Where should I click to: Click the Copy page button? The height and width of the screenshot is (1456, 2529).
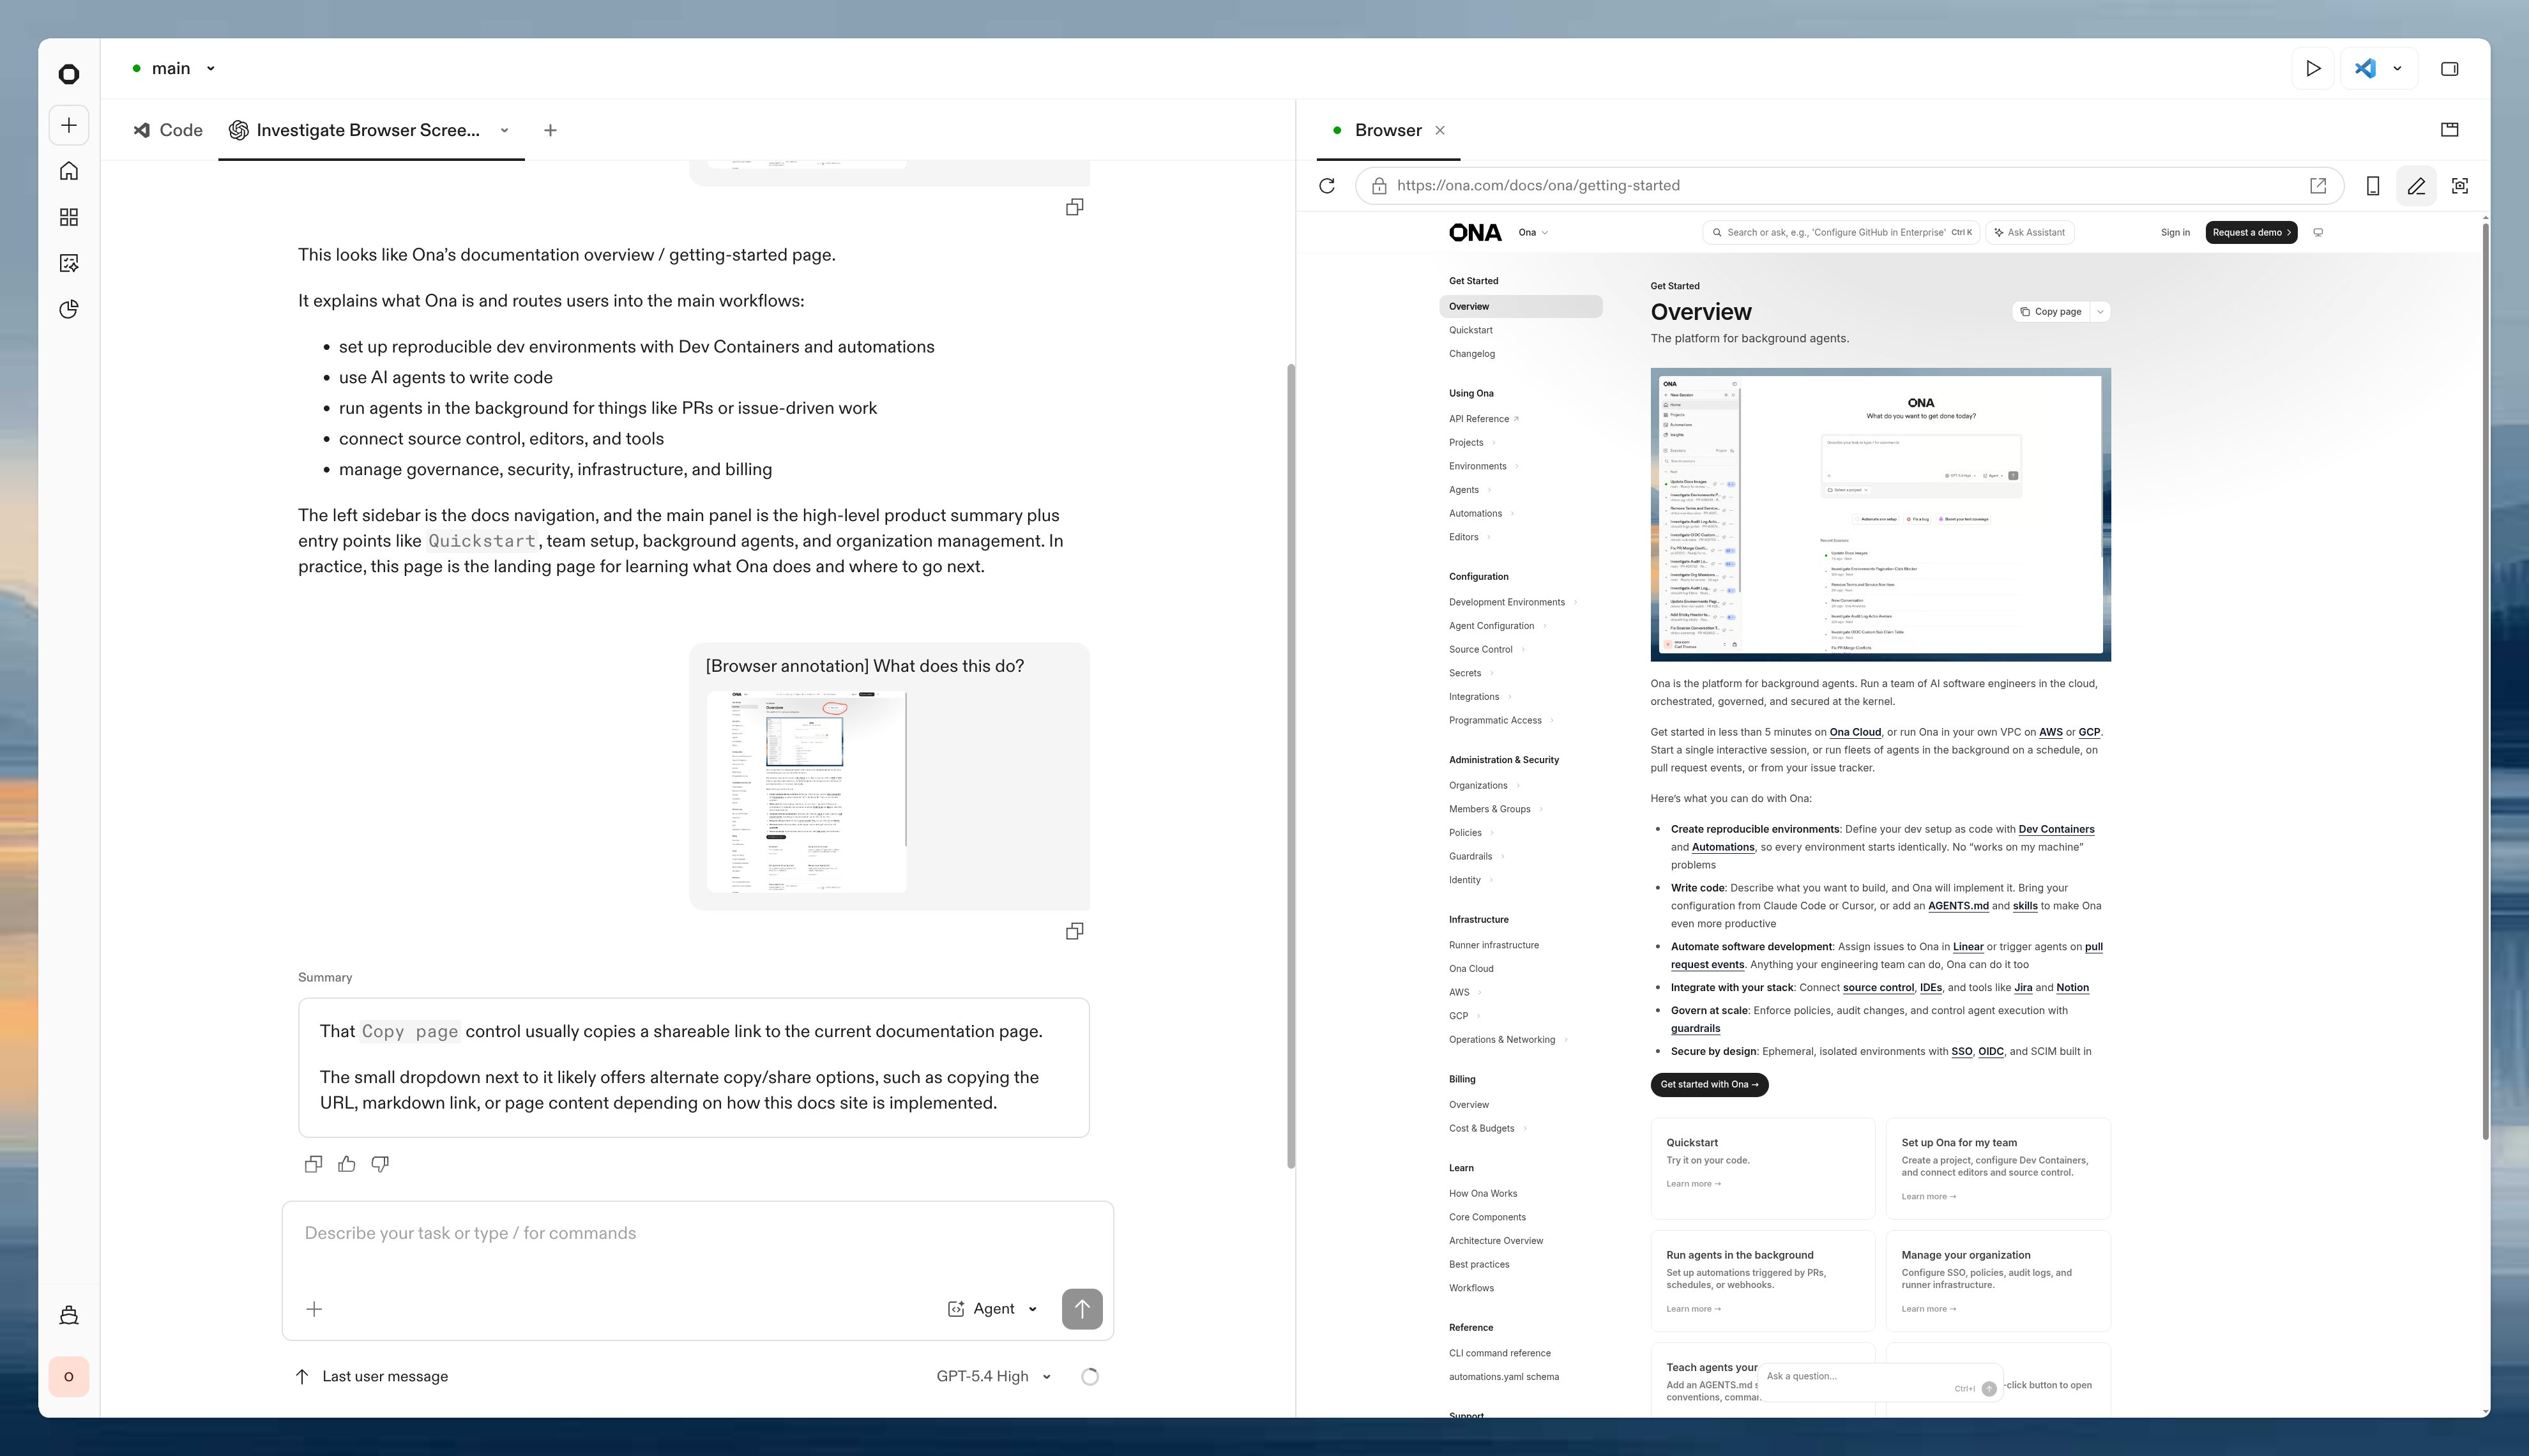point(2050,312)
